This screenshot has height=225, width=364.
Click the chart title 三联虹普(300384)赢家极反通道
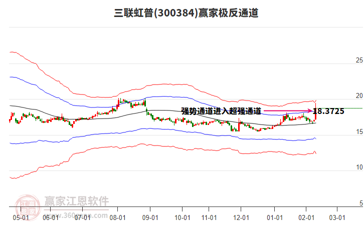(x=186, y=13)
